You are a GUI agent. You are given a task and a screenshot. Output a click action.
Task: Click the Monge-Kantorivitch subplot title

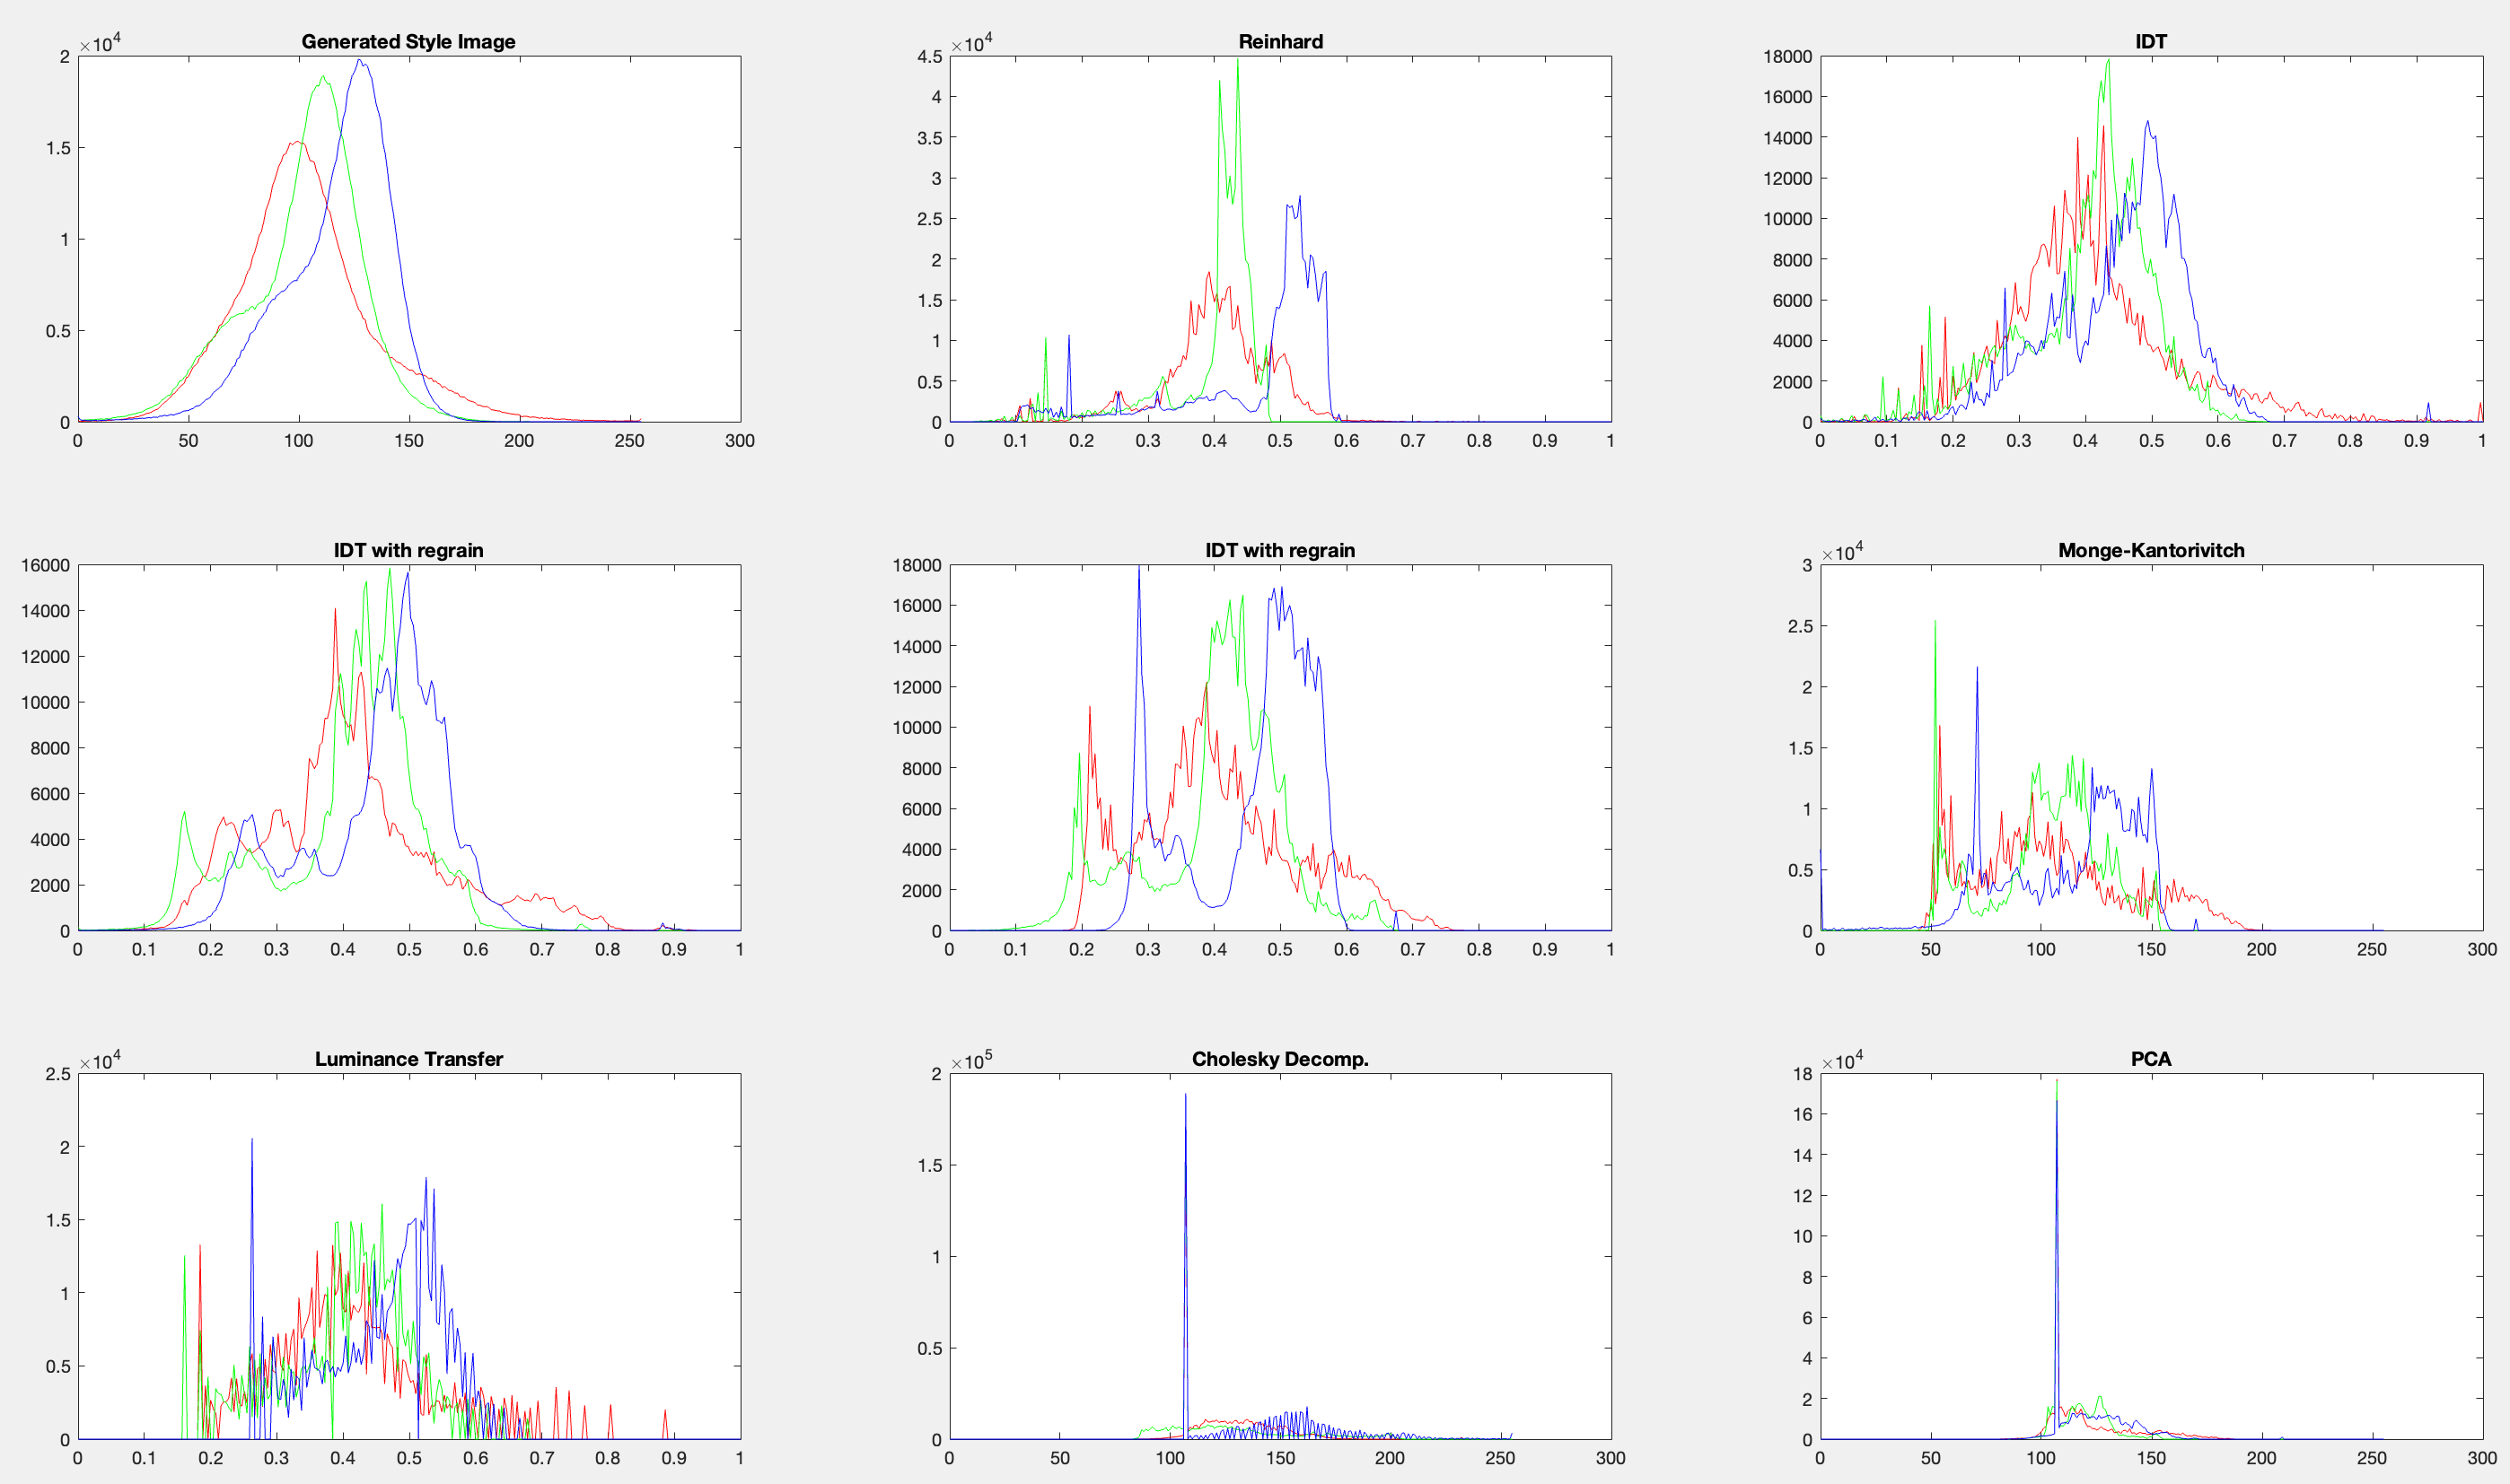[2151, 550]
